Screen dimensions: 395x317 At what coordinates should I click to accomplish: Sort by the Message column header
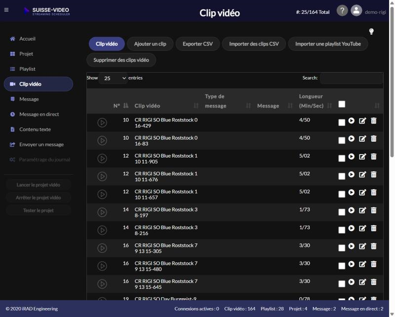click(275, 106)
